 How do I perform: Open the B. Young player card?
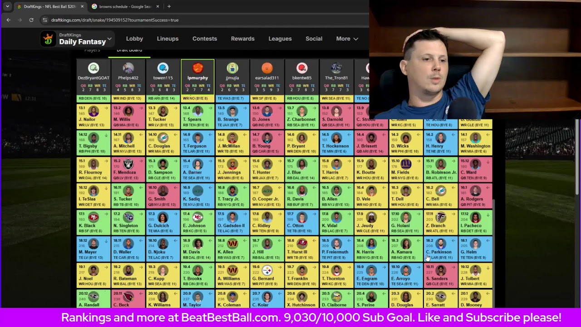(x=267, y=143)
